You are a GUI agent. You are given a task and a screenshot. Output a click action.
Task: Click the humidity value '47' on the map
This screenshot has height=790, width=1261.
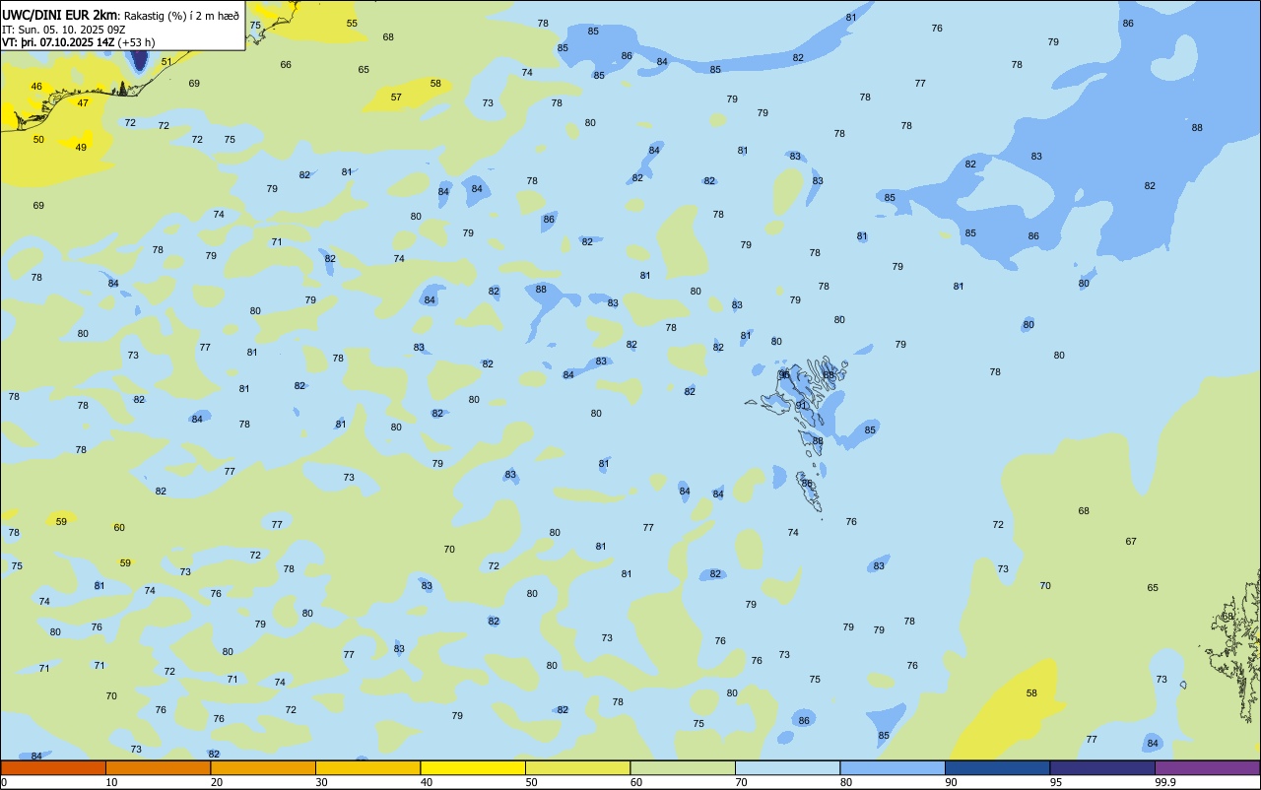click(x=83, y=103)
